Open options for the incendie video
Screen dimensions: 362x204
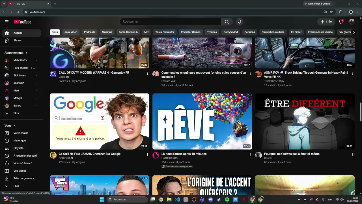(250, 73)
